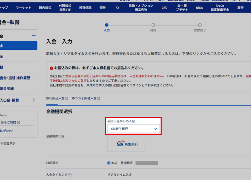Screen dimensions: 251x180
Task: Open the SBI新生銀行 bank selection dropdown
Action: click(x=134, y=129)
